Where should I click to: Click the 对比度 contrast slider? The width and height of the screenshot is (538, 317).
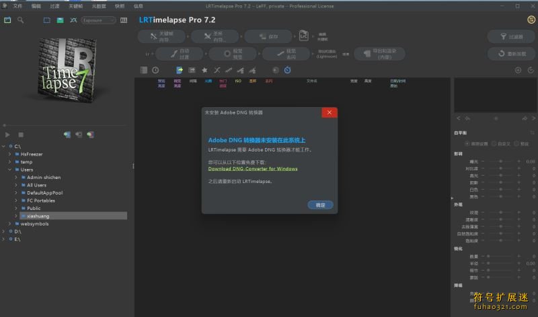[x=501, y=168]
